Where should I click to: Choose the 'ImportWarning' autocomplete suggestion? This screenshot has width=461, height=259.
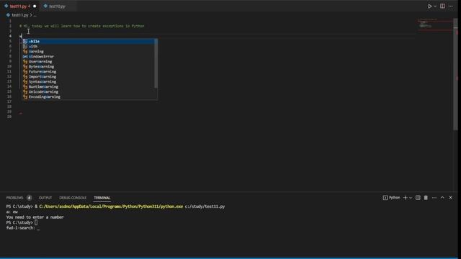pos(88,77)
